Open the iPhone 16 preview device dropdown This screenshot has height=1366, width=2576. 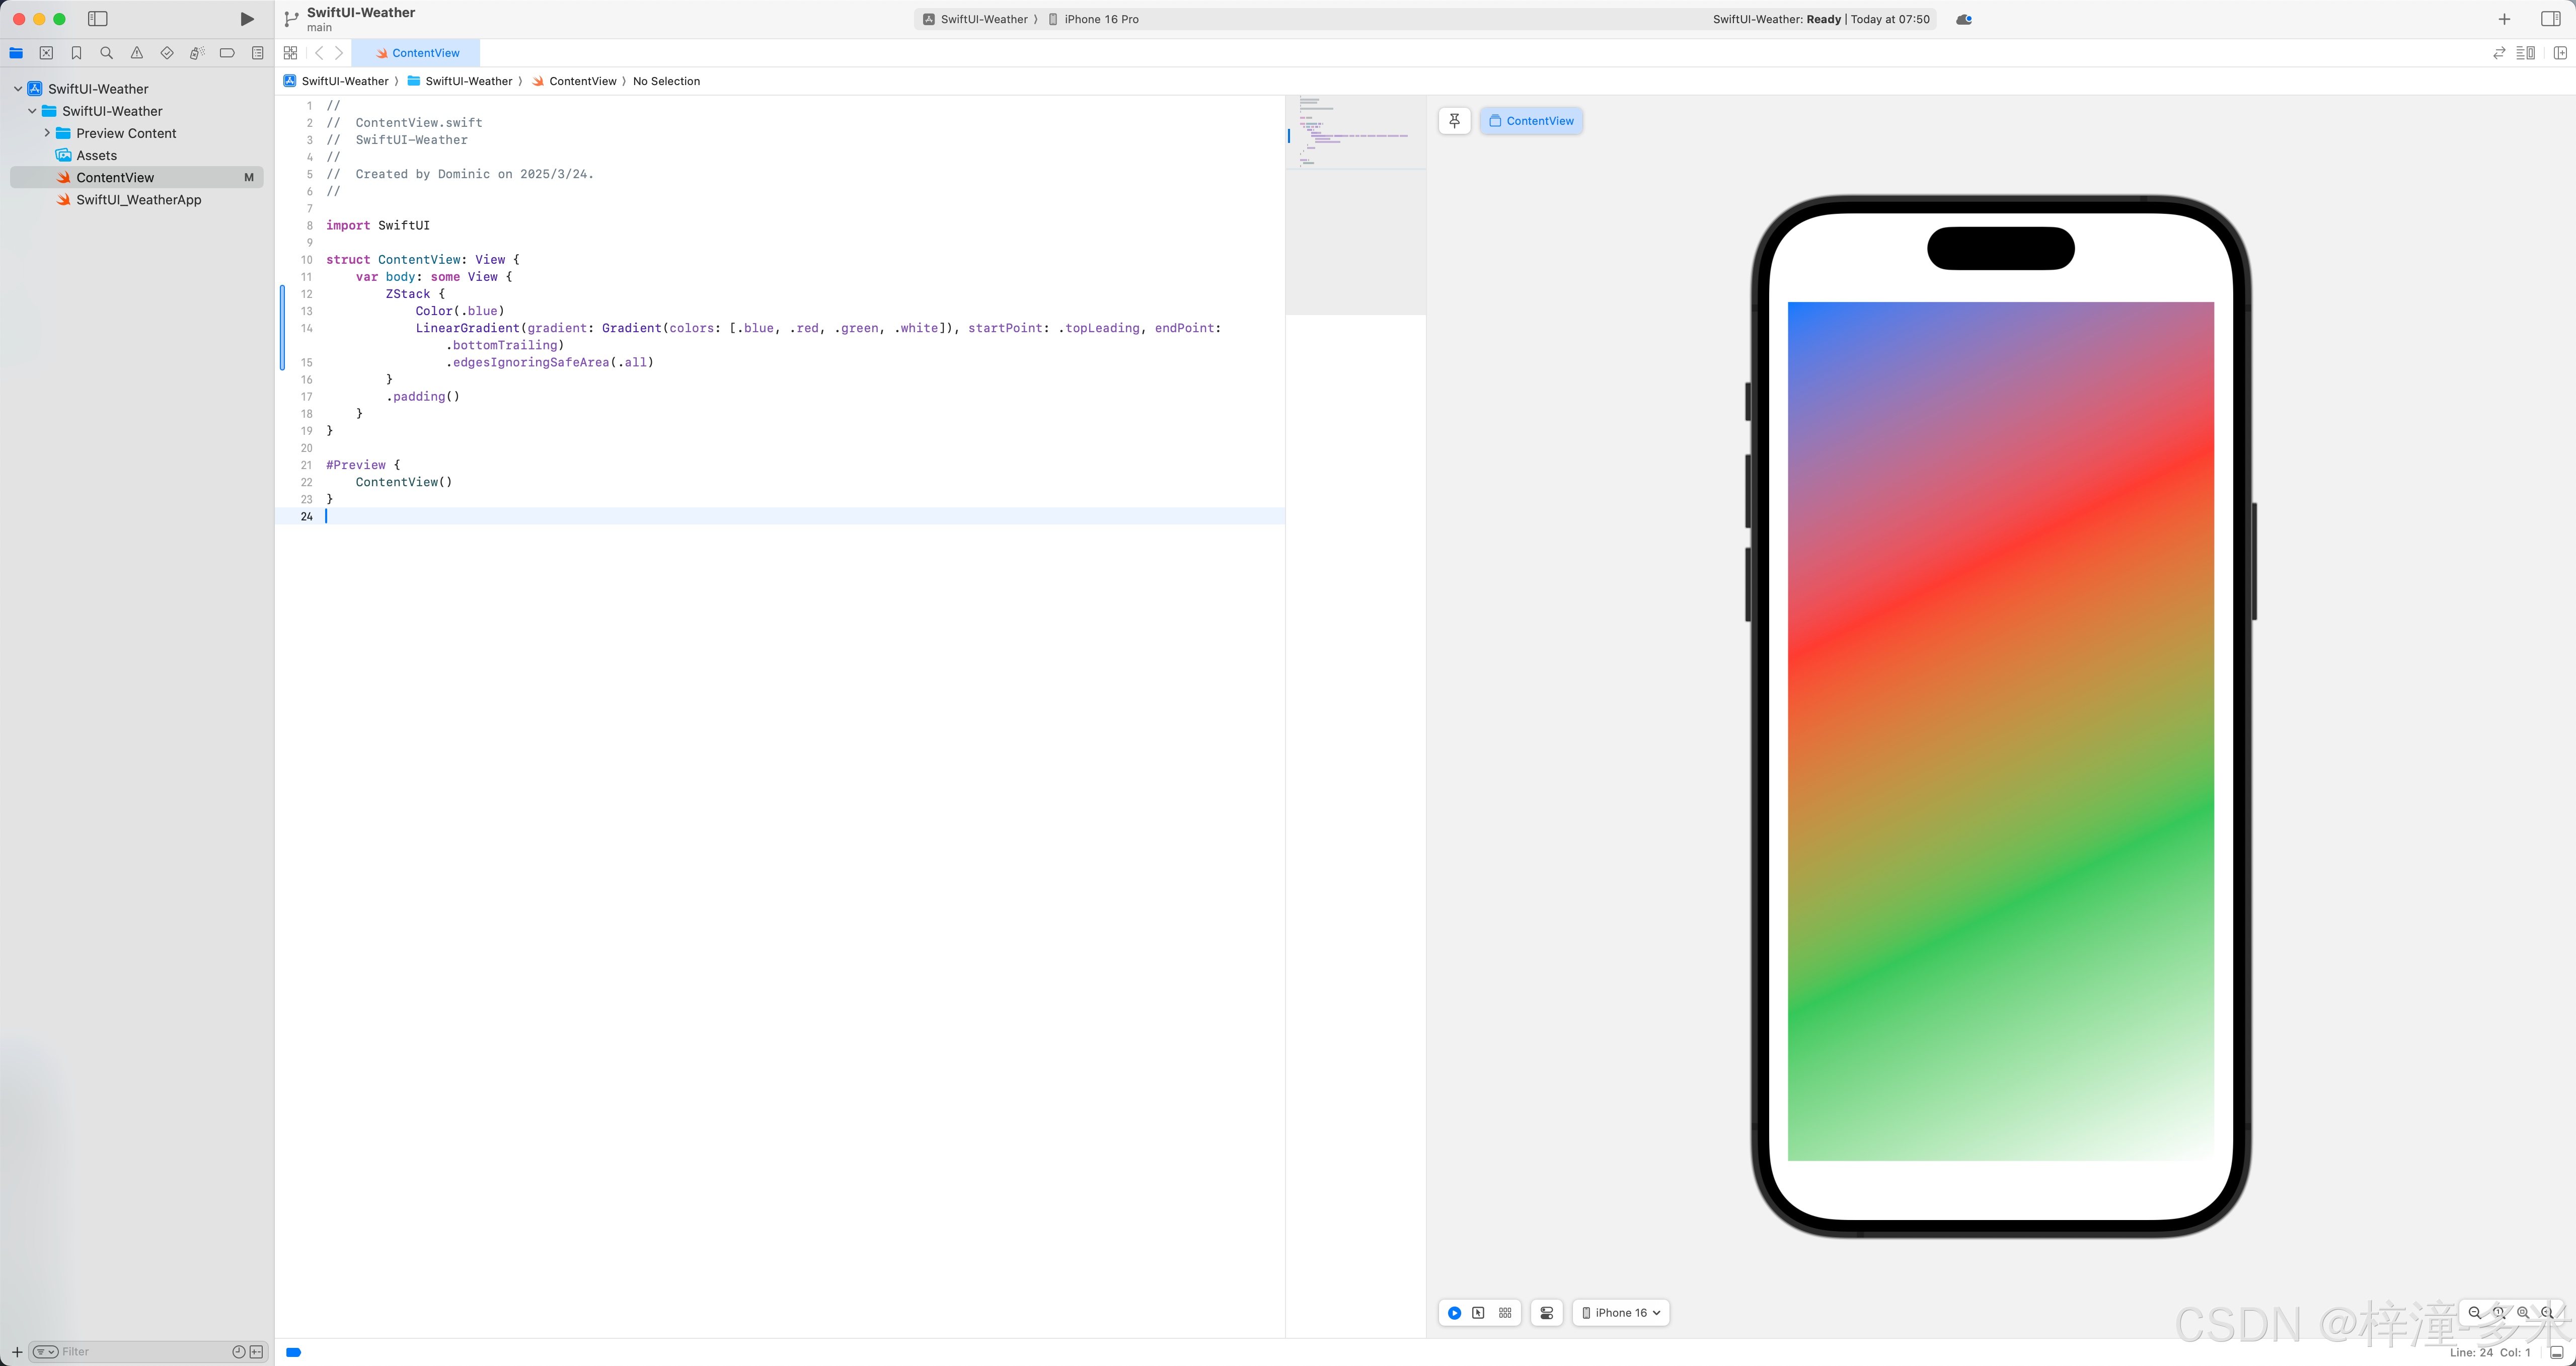tap(1621, 1313)
